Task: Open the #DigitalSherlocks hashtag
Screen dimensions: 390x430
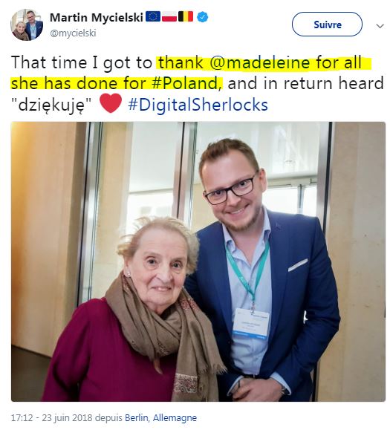Action: click(198, 105)
